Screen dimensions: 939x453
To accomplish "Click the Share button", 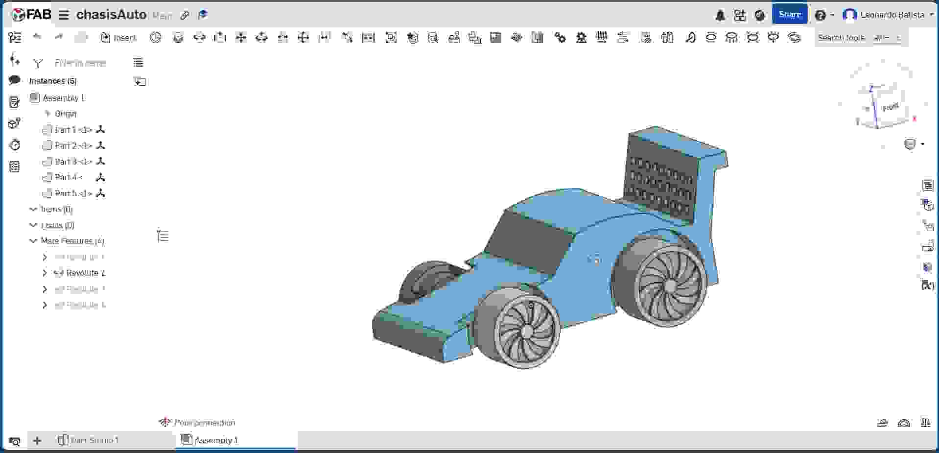I will click(x=789, y=14).
